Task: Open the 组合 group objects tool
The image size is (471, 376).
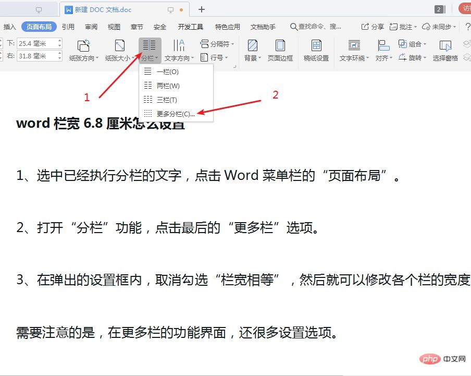Action: click(x=412, y=44)
